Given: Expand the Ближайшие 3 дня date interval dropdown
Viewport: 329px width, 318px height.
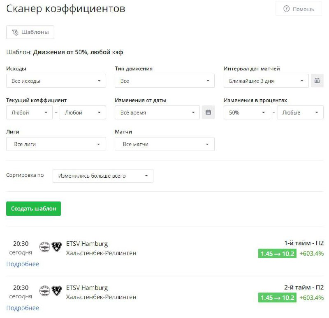Looking at the screenshot, I should (x=266, y=81).
